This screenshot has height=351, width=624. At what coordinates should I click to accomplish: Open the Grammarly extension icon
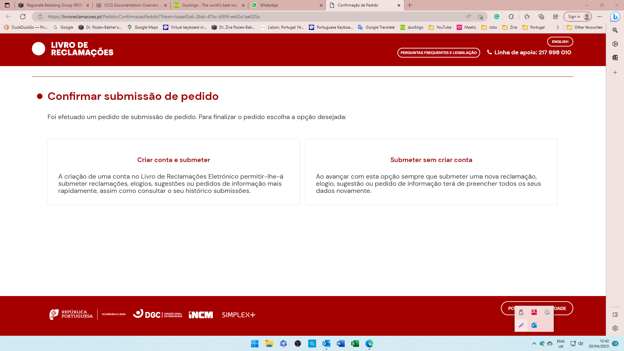(497, 17)
